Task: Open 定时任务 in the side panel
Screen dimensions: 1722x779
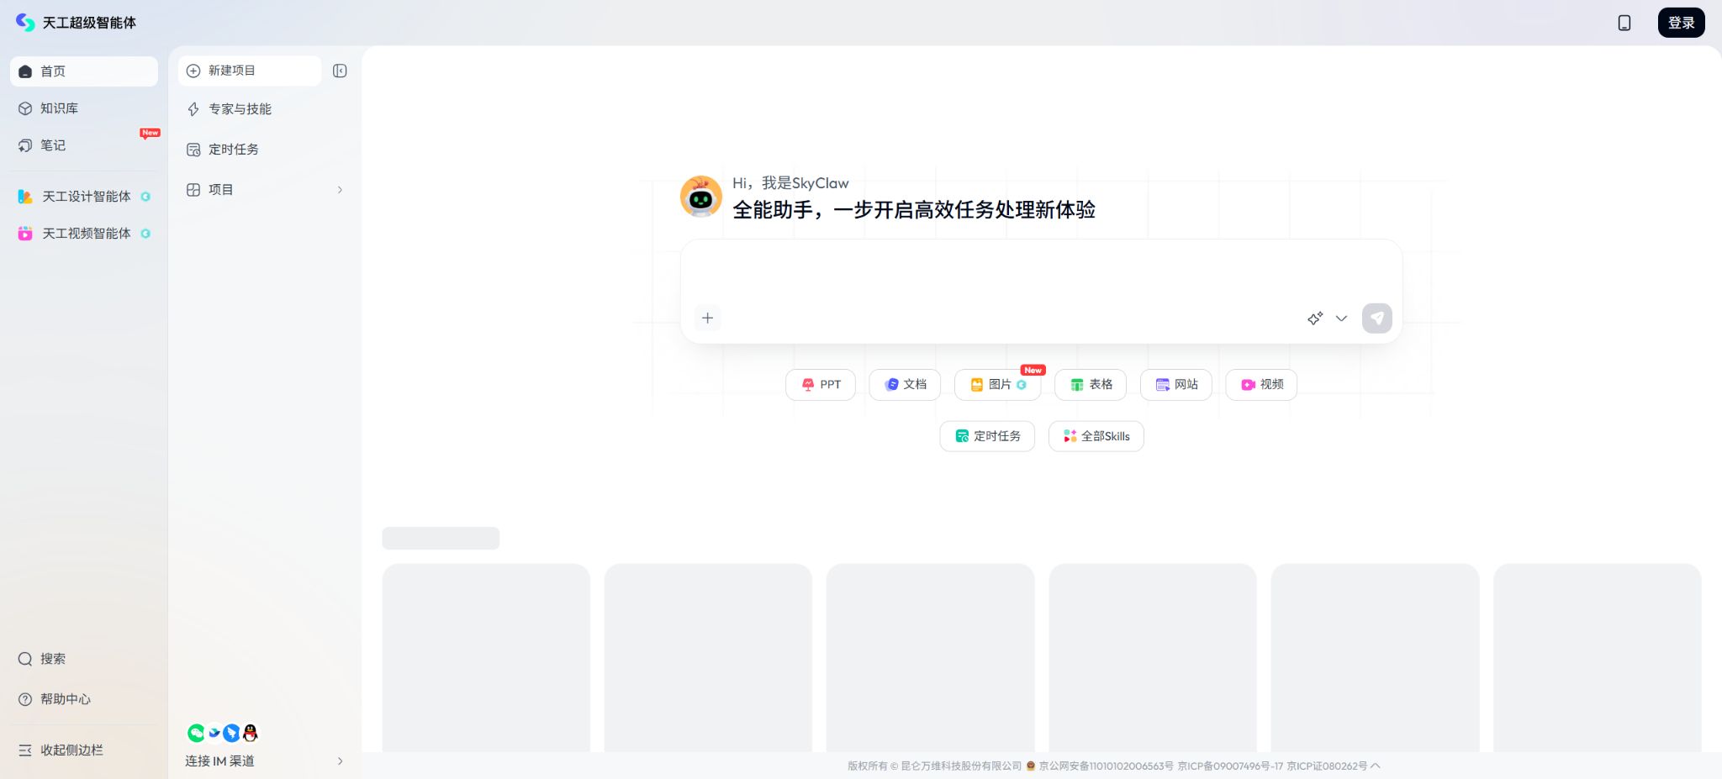Action: pos(265,150)
